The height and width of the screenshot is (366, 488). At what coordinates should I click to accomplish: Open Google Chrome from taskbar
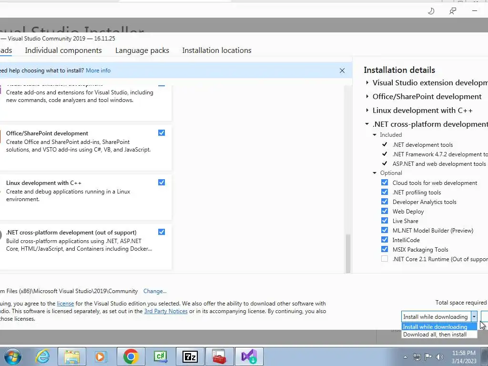tap(131, 356)
